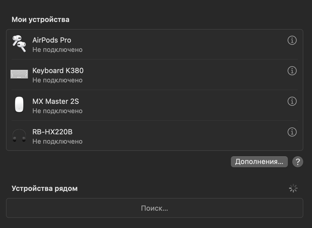Click the Мои устройства section heading
This screenshot has height=228, width=312.
[41, 20]
